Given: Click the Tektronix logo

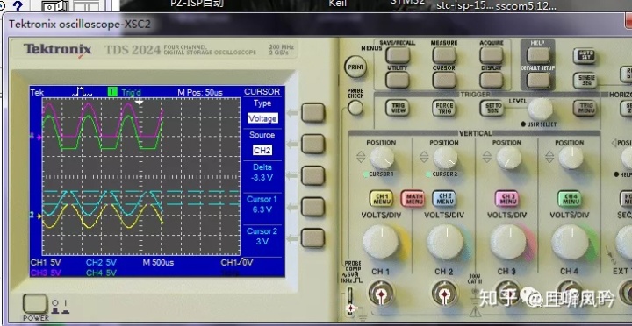Looking at the screenshot, I should 58,49.
